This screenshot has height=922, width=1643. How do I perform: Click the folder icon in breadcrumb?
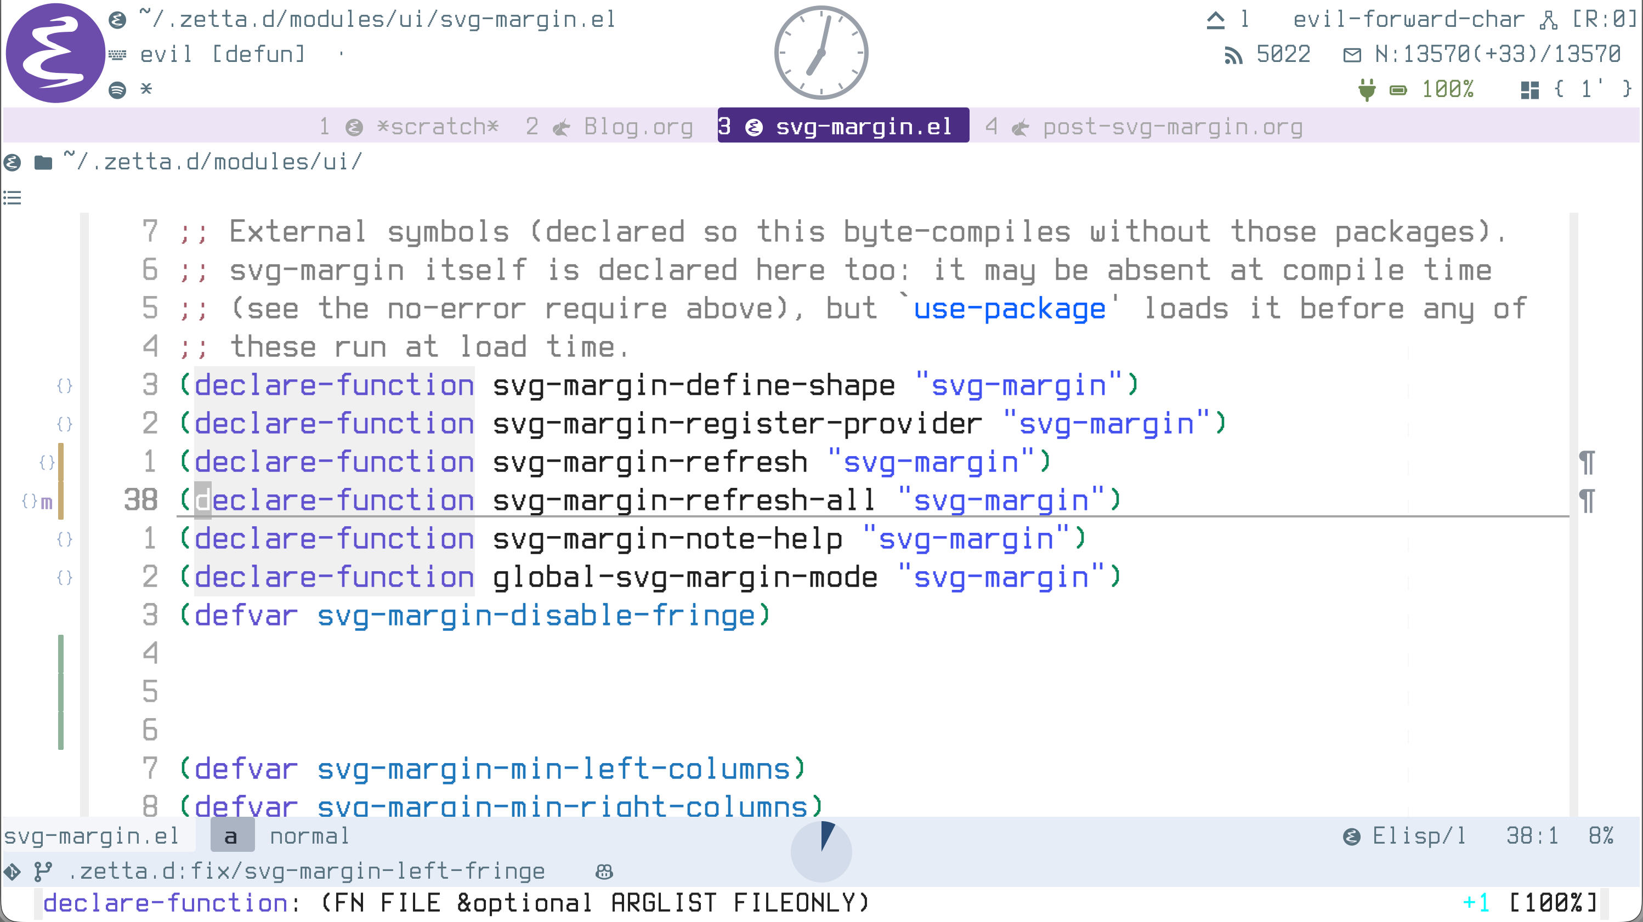(43, 163)
